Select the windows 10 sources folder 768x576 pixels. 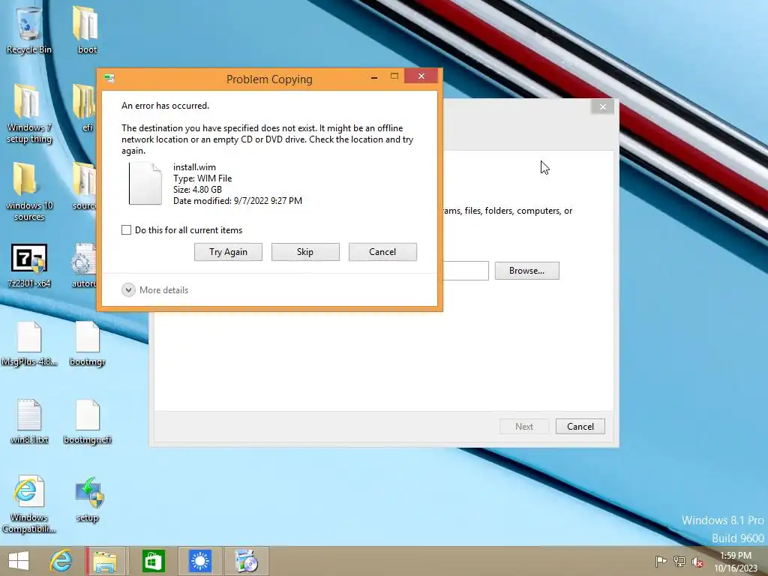coord(29,192)
